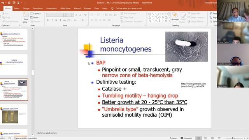The height and width of the screenshot is (140, 249).
Task: Click Decrease Font Size icon
Action: click(81, 15)
